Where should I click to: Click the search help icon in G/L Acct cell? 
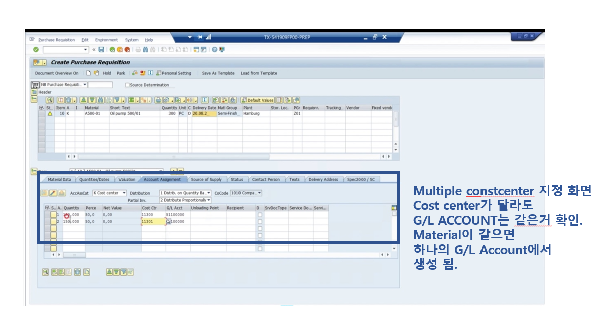point(168,221)
